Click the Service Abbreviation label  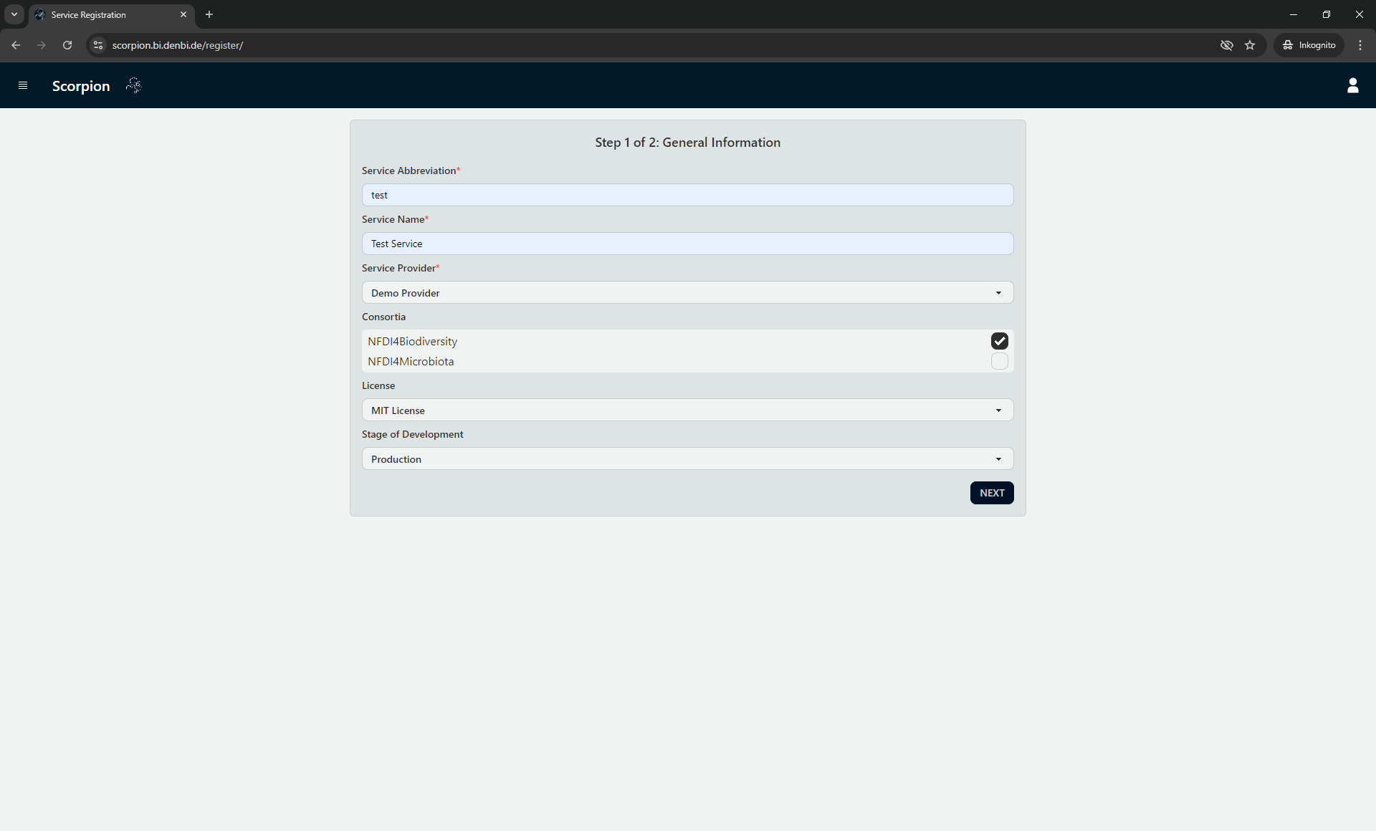pos(411,170)
